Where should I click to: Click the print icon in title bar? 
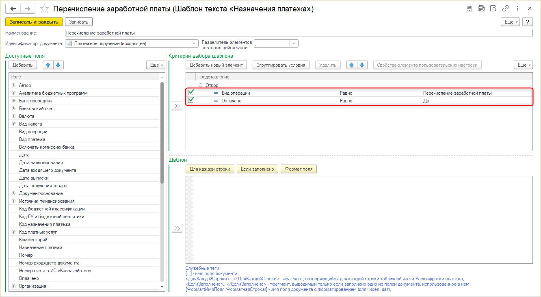tap(481, 9)
